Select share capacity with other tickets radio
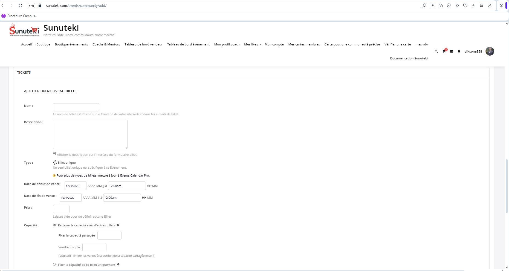Screen dimensions: 509x271 54,225
